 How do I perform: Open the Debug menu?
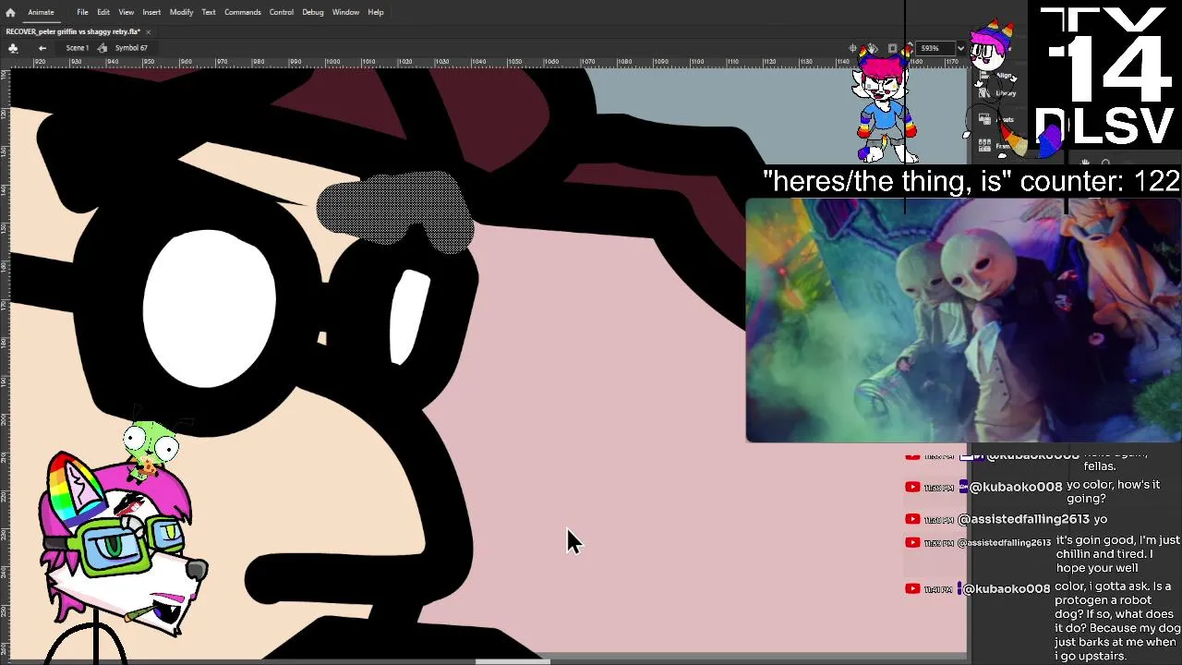pos(313,12)
